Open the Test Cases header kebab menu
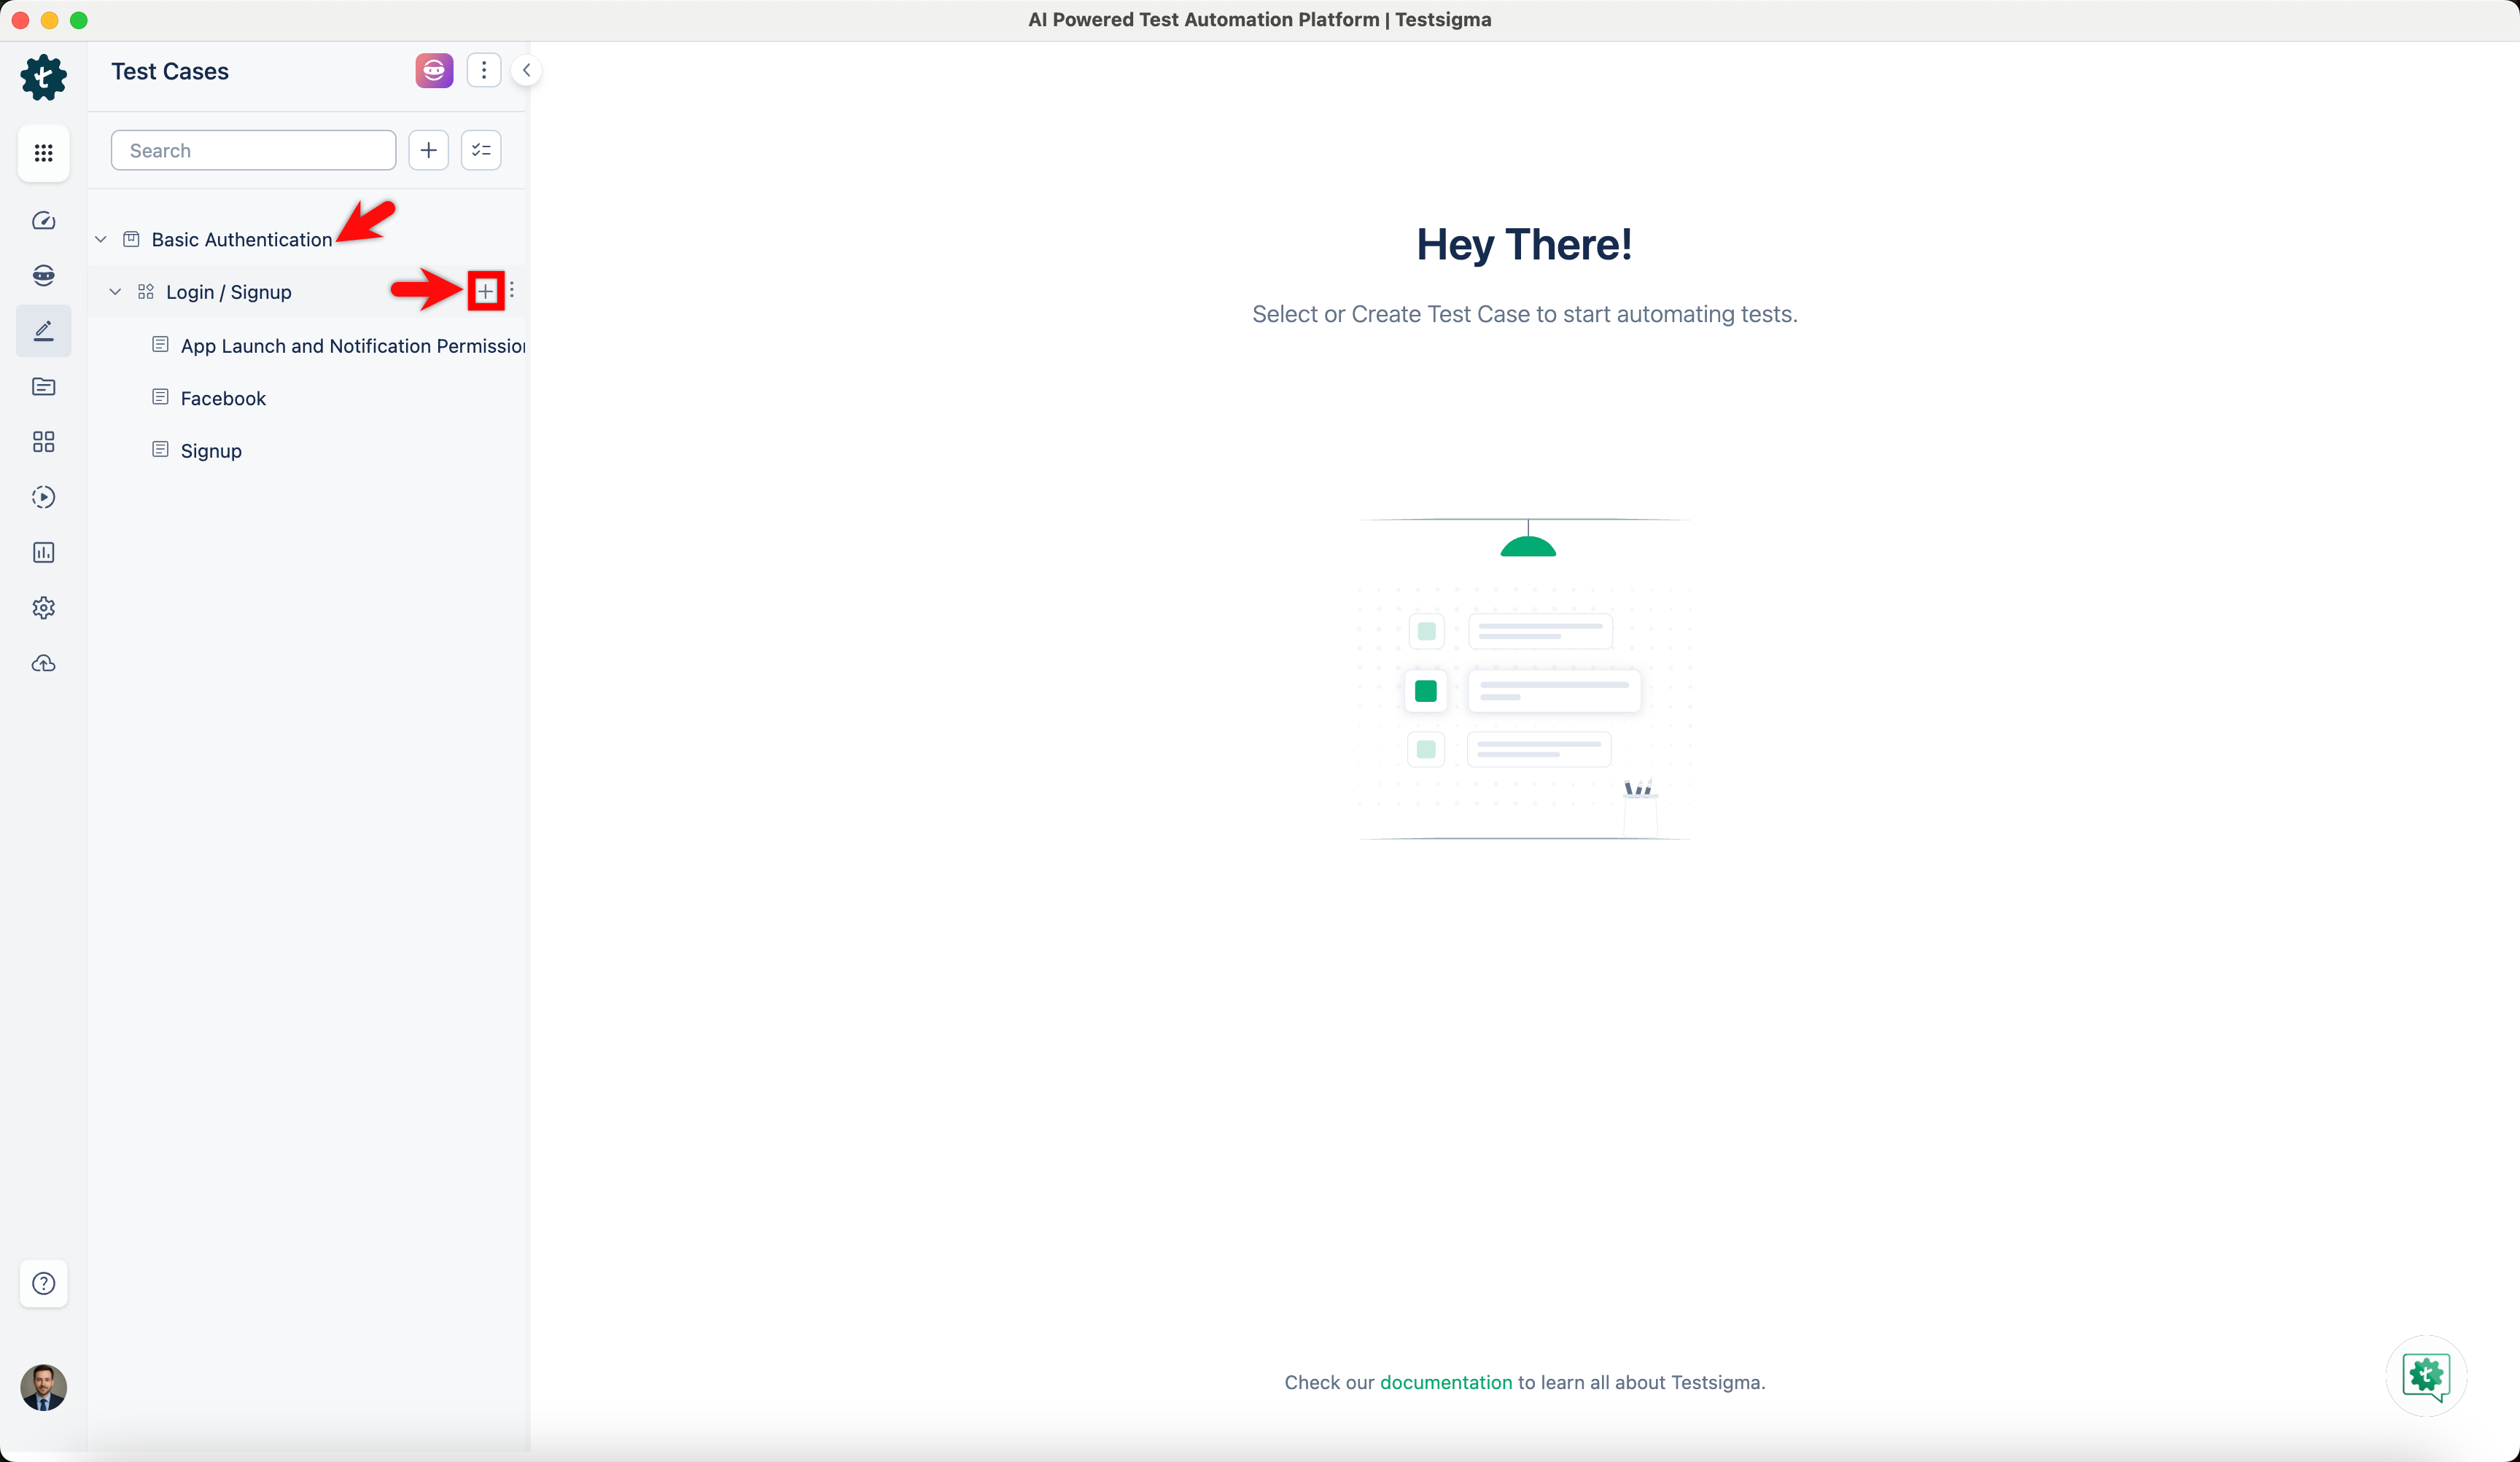This screenshot has width=2520, height=1462. pyautogui.click(x=484, y=70)
